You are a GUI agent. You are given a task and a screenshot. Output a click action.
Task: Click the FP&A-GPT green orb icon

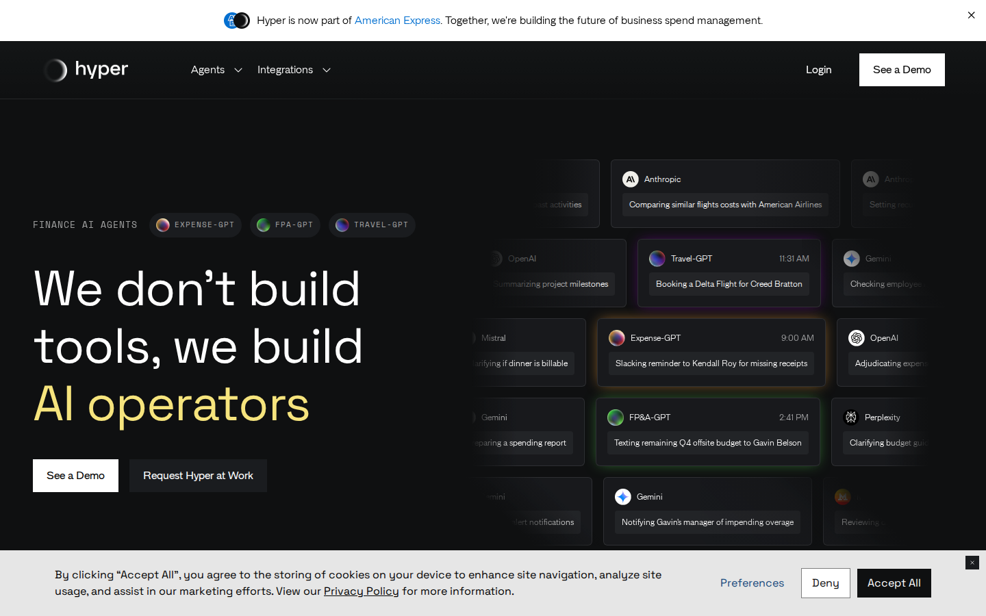click(x=616, y=418)
